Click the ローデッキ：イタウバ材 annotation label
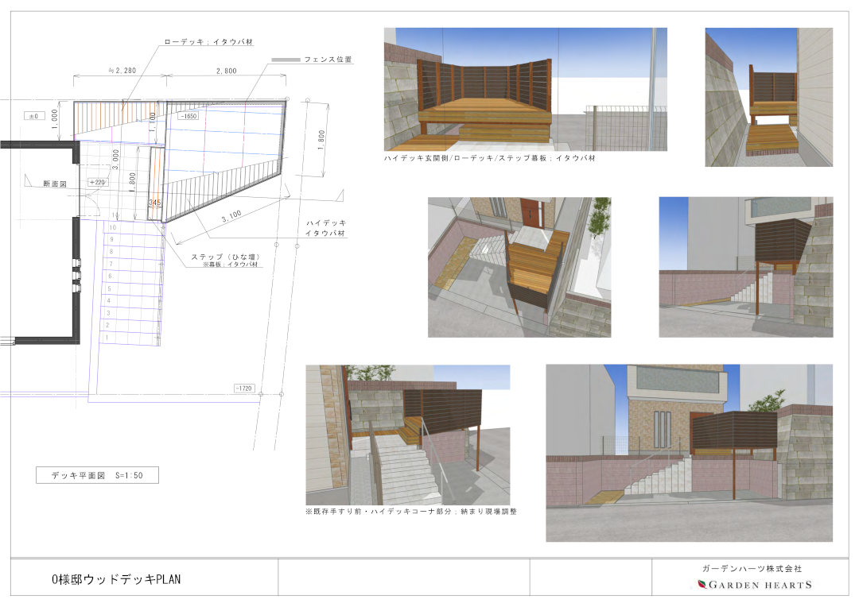 pos(208,42)
